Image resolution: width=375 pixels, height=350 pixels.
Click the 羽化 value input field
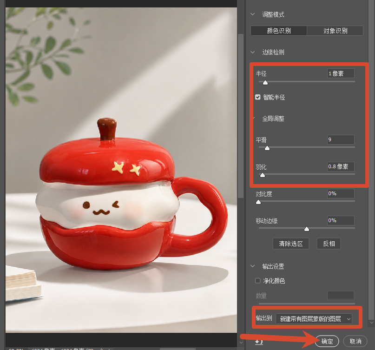coord(341,166)
